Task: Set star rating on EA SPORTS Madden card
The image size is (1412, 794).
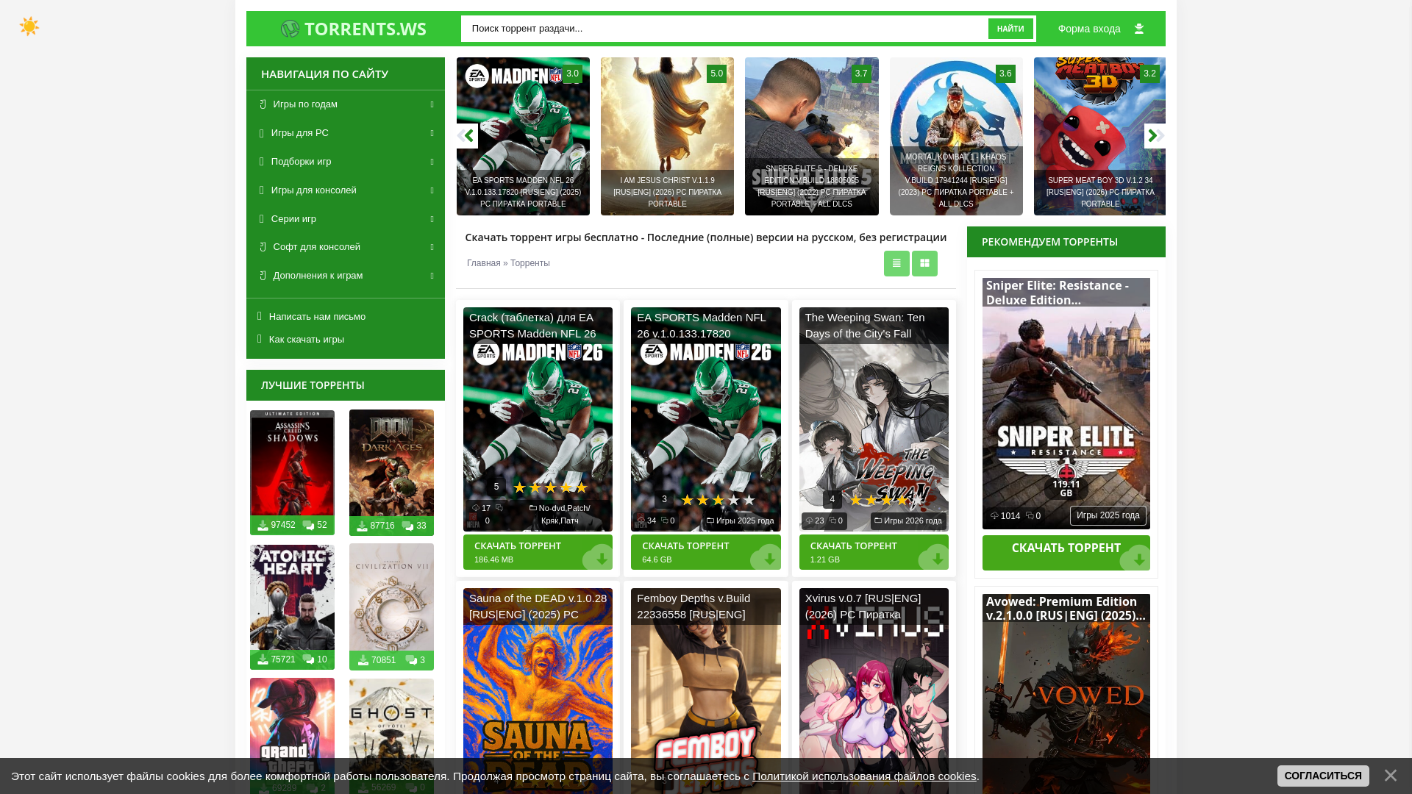Action: click(718, 500)
